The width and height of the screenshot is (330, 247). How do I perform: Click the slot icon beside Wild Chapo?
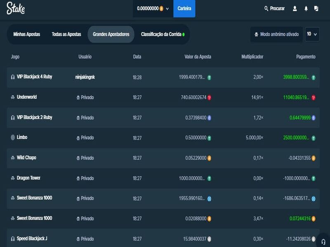(13, 158)
